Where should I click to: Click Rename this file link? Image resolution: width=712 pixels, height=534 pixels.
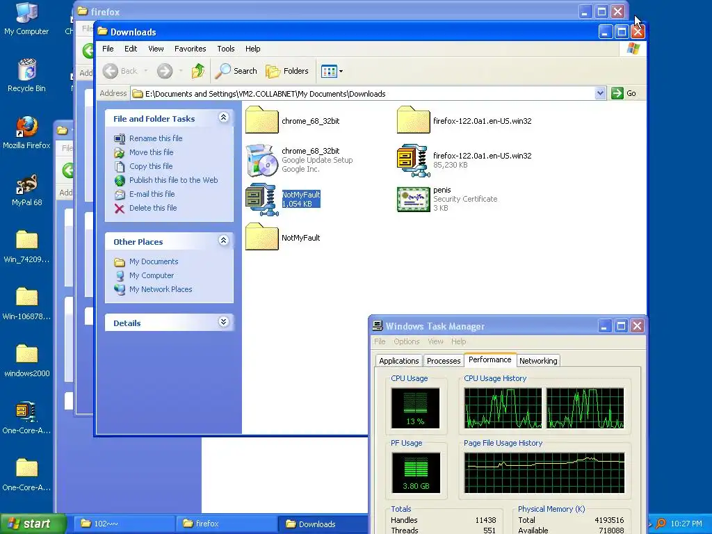pyautogui.click(x=156, y=138)
